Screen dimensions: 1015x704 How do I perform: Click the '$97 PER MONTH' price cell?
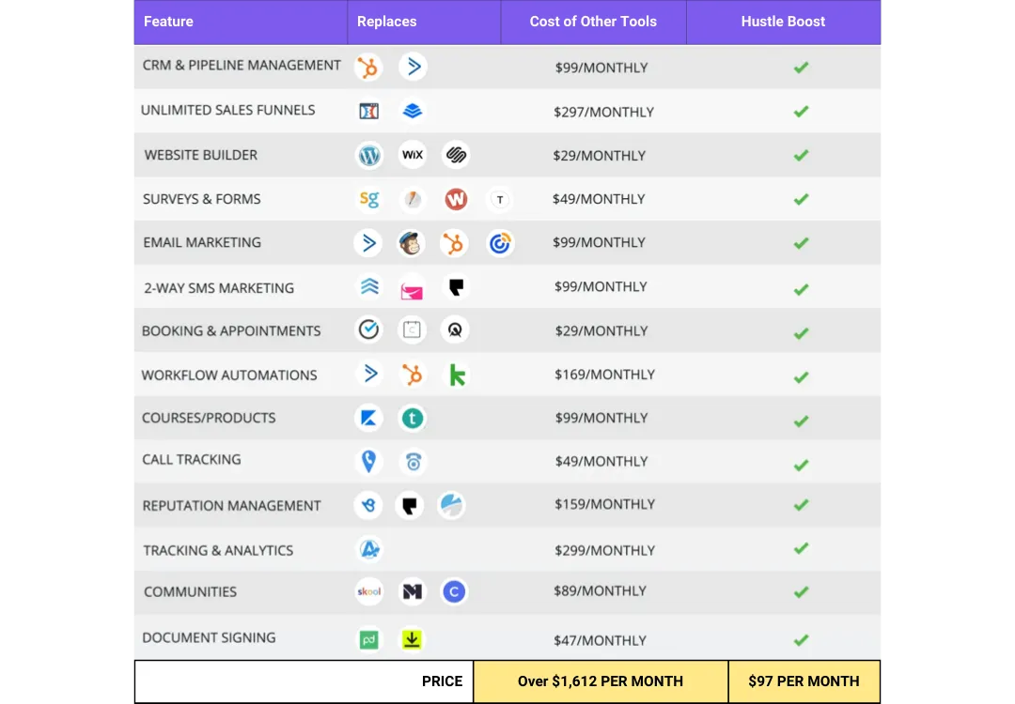click(804, 681)
